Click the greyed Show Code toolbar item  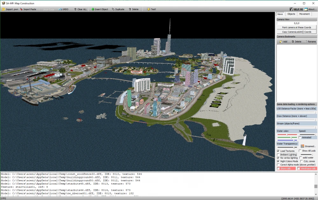click(47, 9)
